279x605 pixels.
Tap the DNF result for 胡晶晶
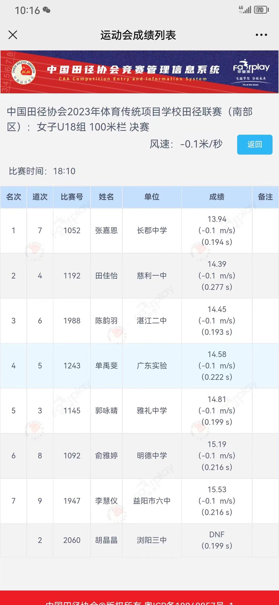[217, 534]
